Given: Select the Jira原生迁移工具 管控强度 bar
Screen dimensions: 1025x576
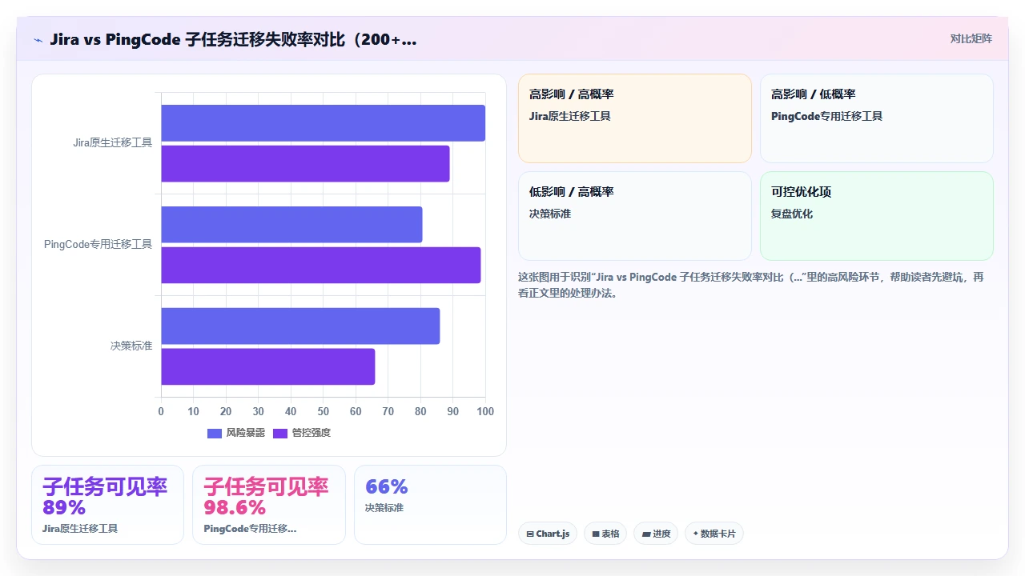Looking at the screenshot, I should [305, 163].
